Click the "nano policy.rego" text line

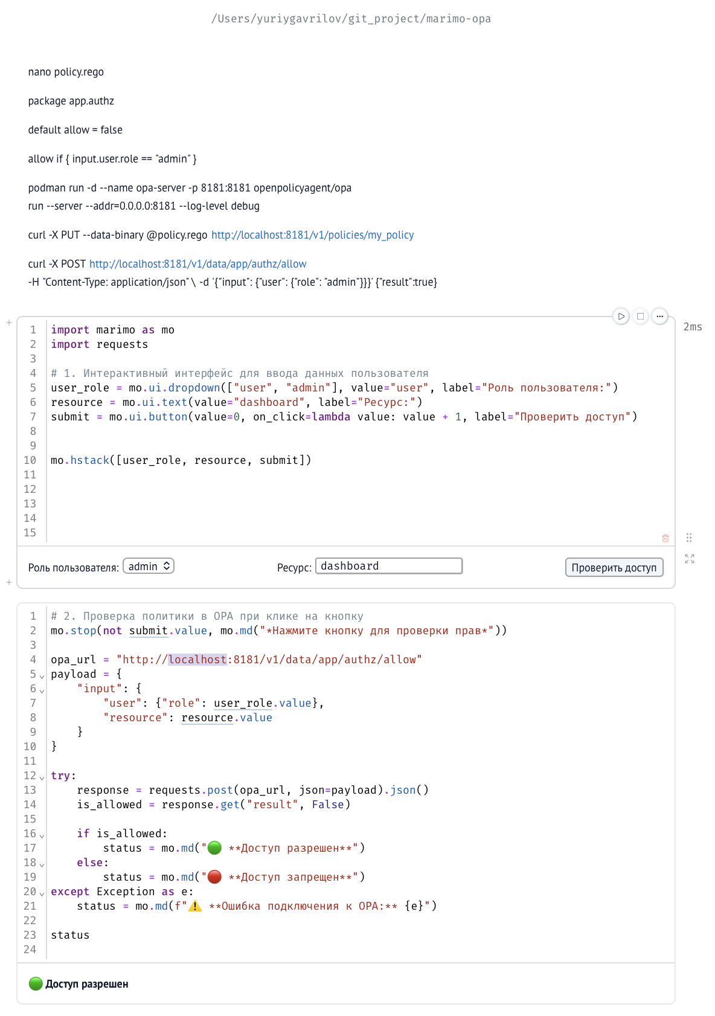[x=66, y=72]
